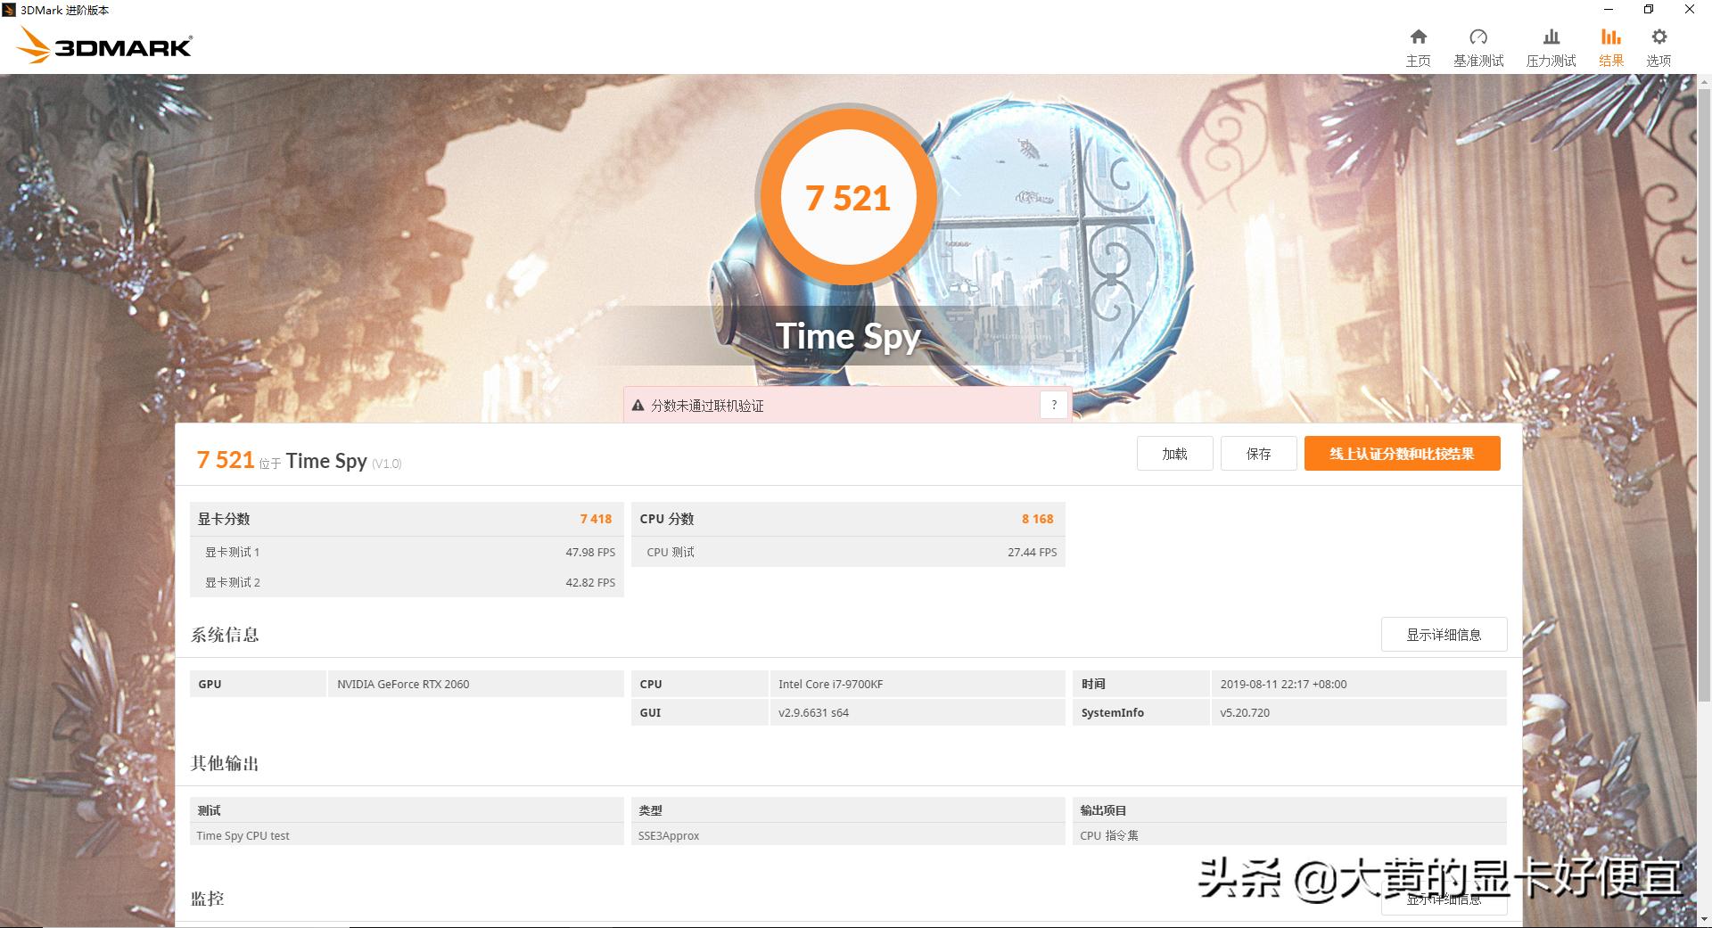1712x928 pixels.
Task: Open the 主页 home icon
Action: 1418,45
